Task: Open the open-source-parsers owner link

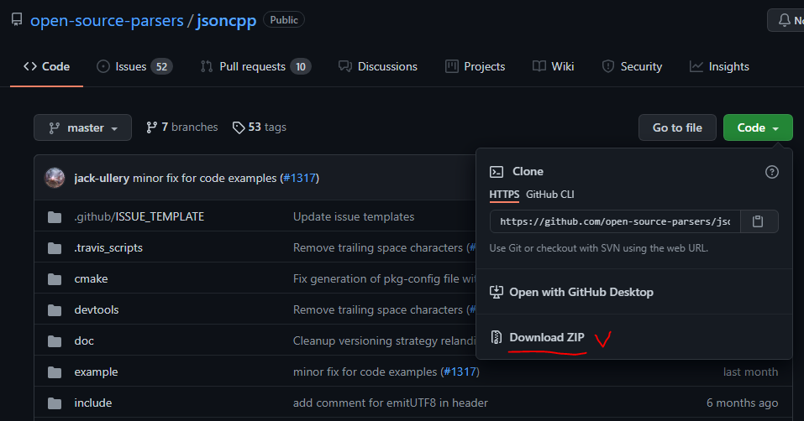Action: tap(107, 20)
